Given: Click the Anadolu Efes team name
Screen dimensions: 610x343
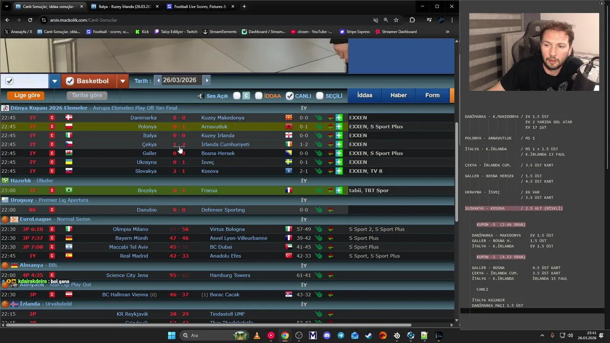Looking at the screenshot, I should coord(225,256).
